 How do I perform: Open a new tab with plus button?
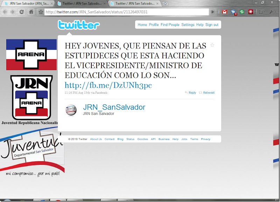pyautogui.click(x=165, y=4)
